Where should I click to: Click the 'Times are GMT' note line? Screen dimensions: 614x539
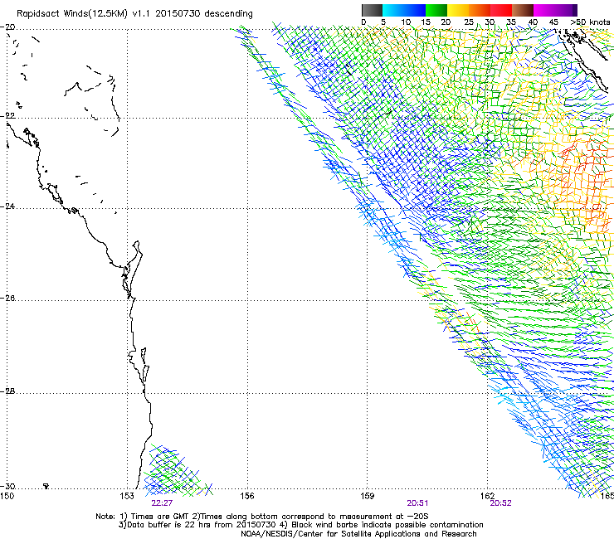pos(262,517)
